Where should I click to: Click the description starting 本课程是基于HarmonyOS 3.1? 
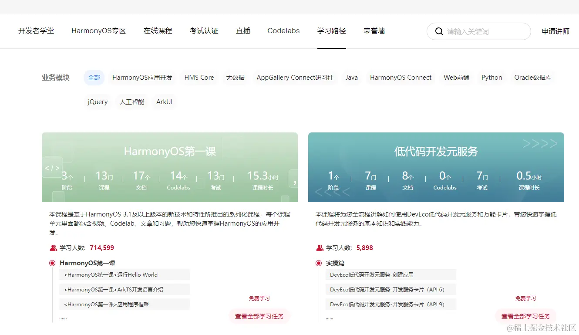pyautogui.click(x=170, y=223)
